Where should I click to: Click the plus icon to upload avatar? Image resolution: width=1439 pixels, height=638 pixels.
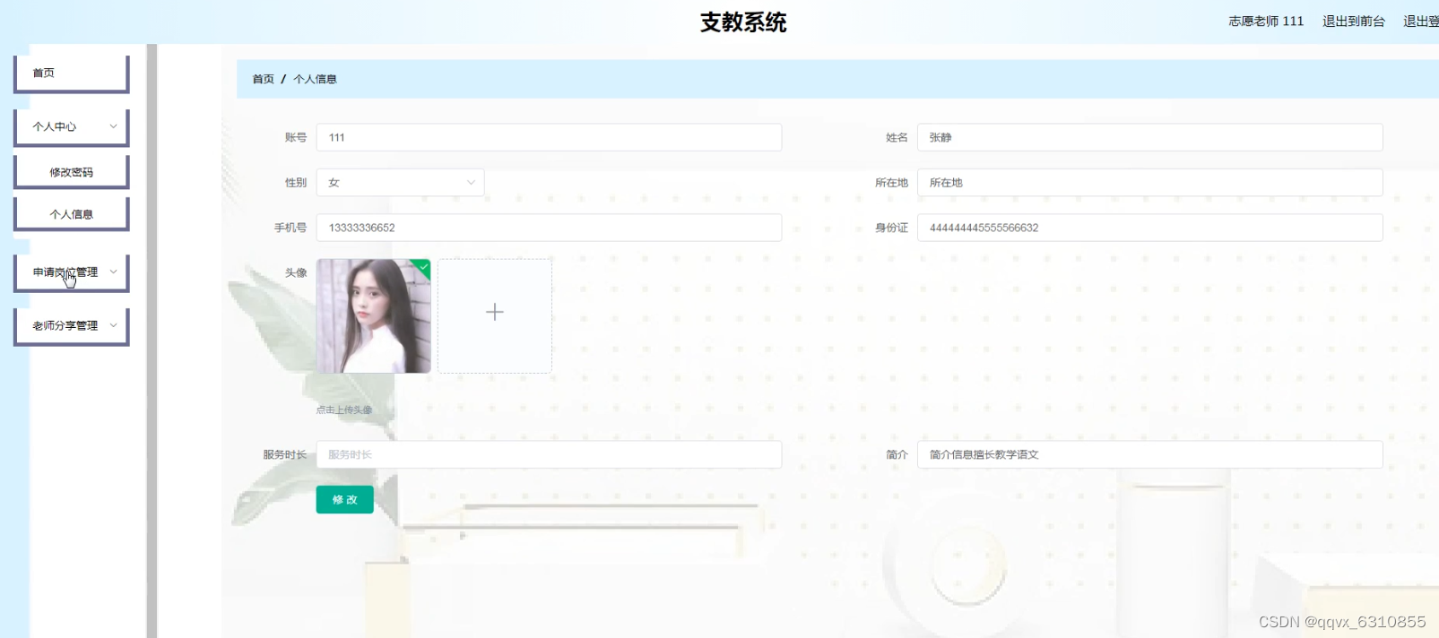pyautogui.click(x=495, y=312)
